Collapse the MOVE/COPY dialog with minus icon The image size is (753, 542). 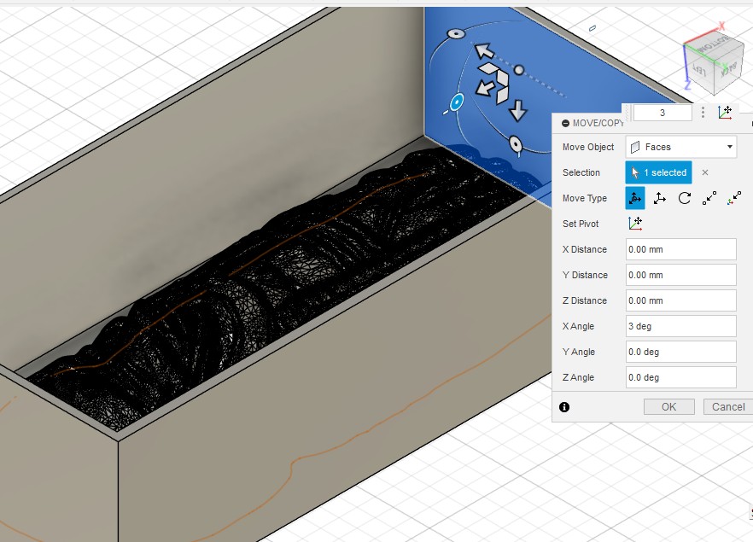[565, 124]
